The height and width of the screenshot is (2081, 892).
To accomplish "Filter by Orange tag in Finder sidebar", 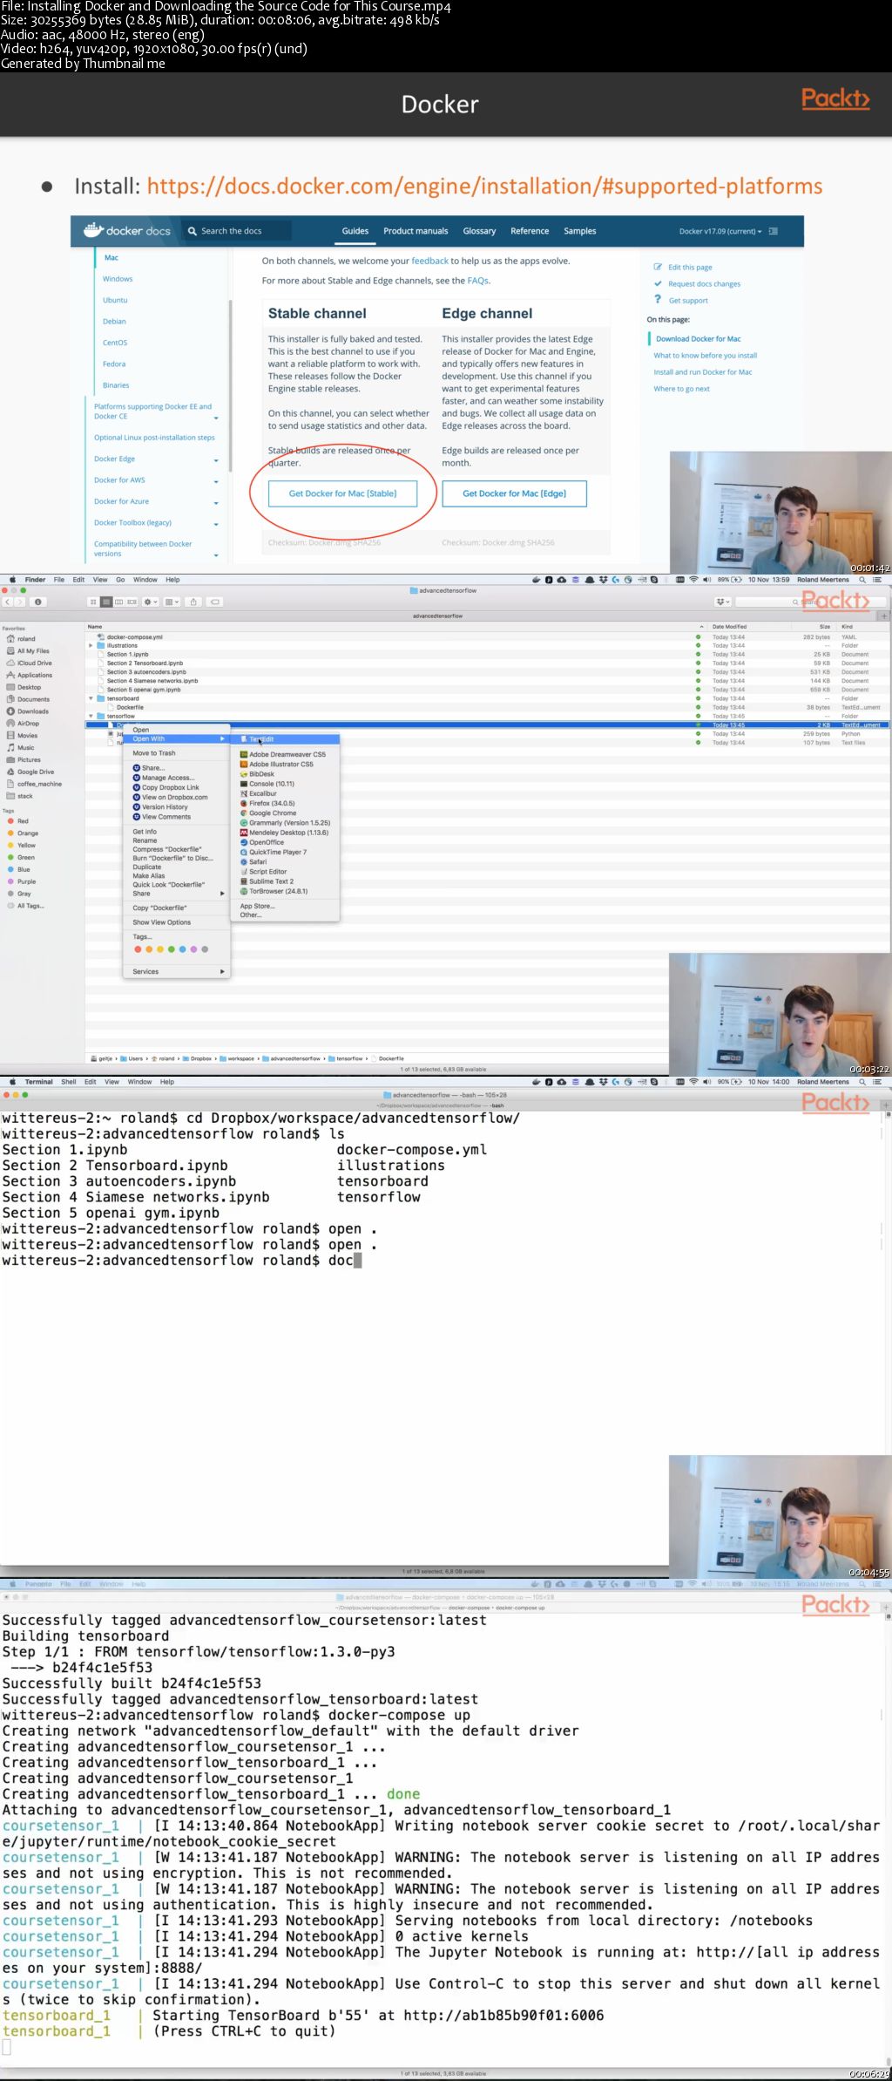I will tap(23, 833).
